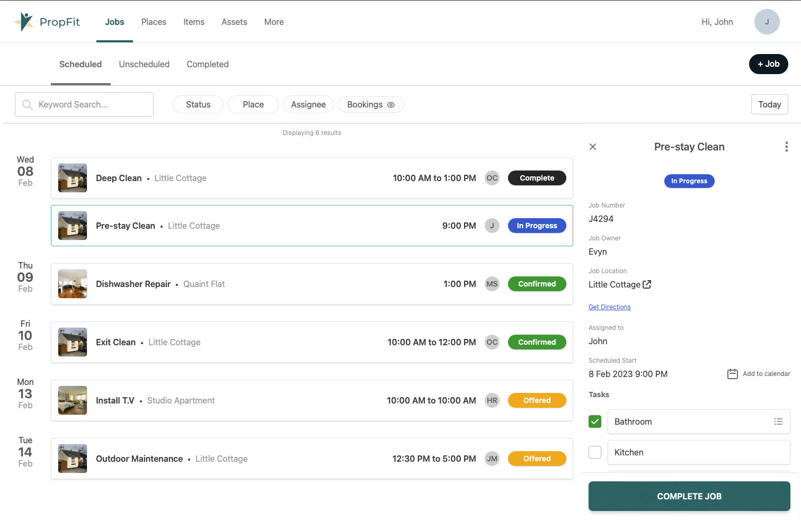This screenshot has height=520, width=801.
Task: Click the Keyword Search field
Action: point(84,104)
